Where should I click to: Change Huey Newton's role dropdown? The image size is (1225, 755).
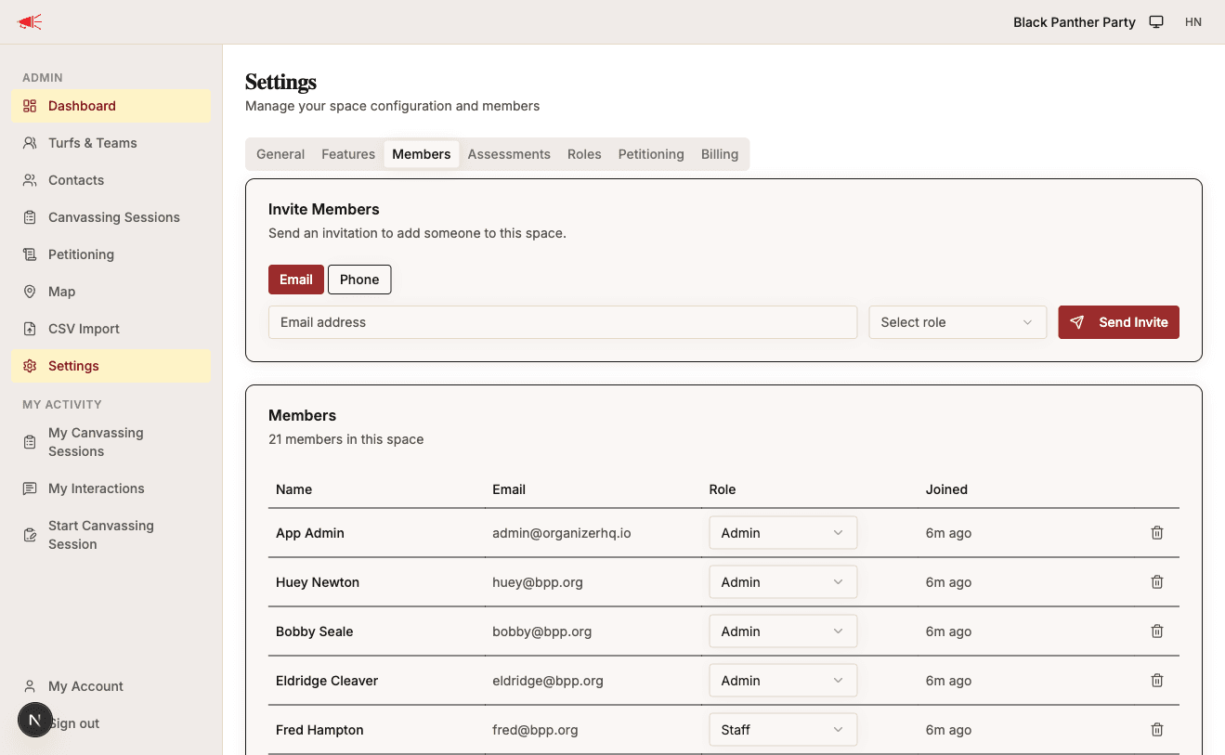[783, 582]
